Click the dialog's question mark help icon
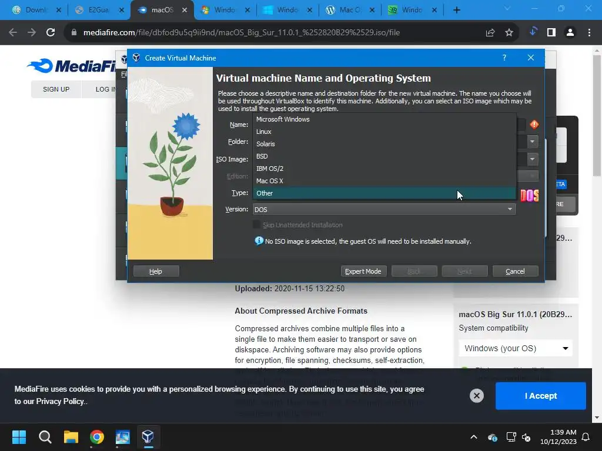The height and width of the screenshot is (451, 602). click(504, 58)
